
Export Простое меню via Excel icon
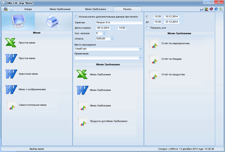11,43
